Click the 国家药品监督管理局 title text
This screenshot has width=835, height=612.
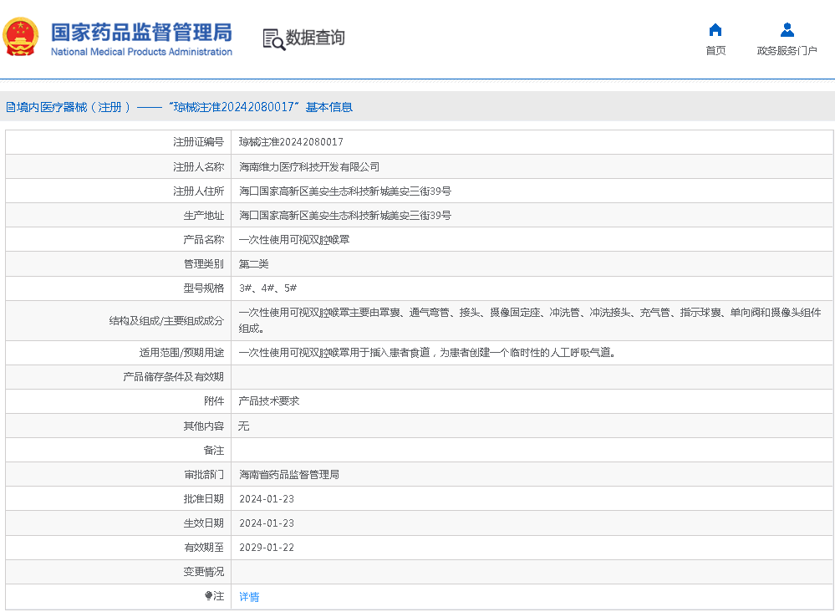click(141, 32)
